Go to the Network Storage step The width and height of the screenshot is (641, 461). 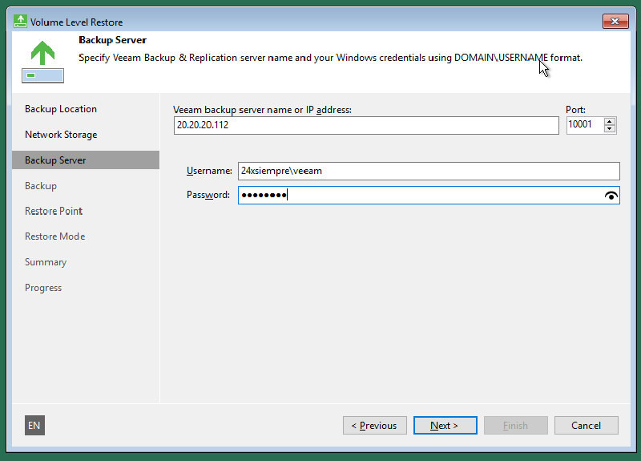pos(61,135)
